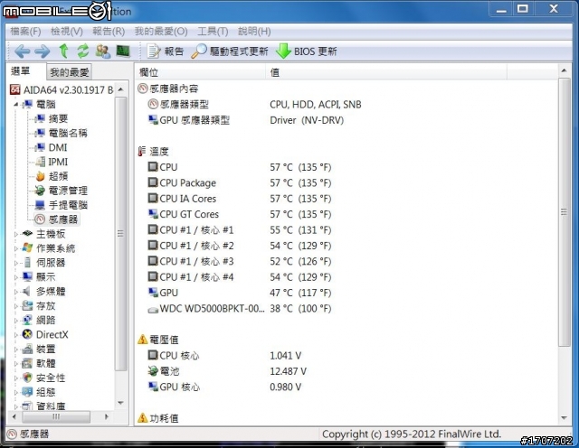
Task: Click the 欄位 column header
Action: 200,72
